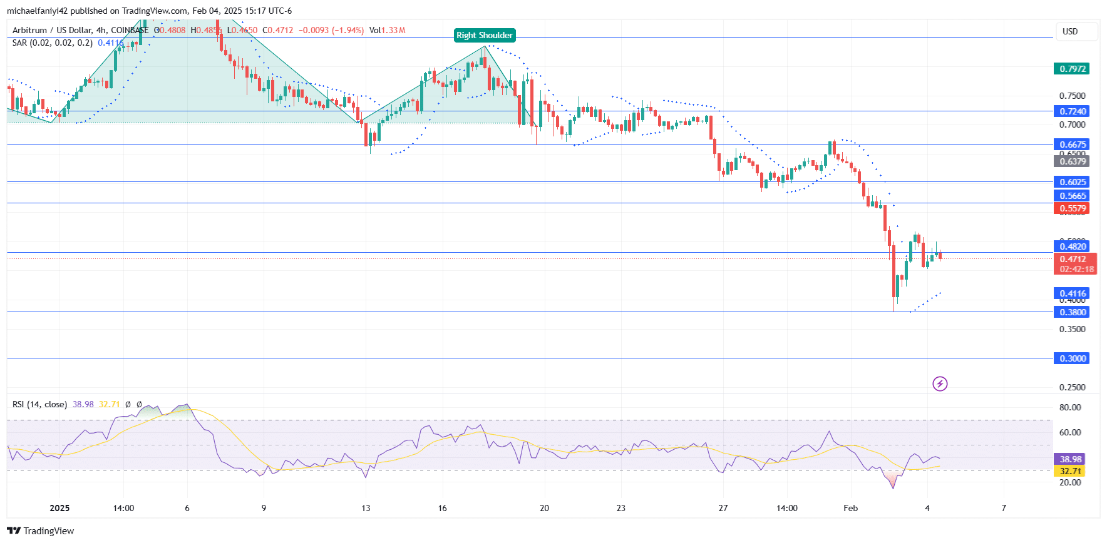Select the SAR (0.02, 0.02, 0.2) indicator legend

coord(53,43)
